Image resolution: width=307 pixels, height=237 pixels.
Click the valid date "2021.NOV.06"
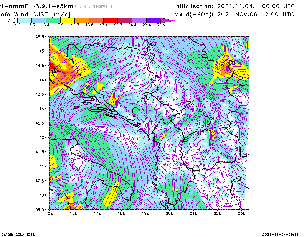pos(237,14)
